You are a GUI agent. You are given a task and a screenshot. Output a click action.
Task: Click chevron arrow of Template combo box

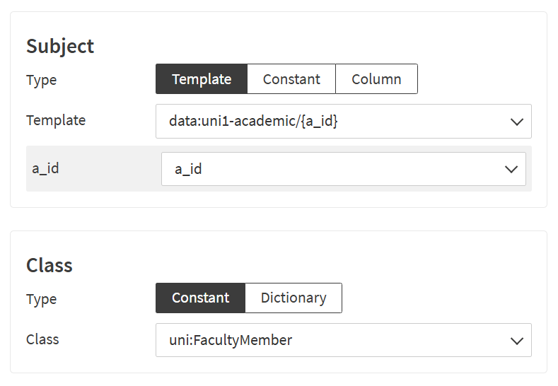[516, 122]
